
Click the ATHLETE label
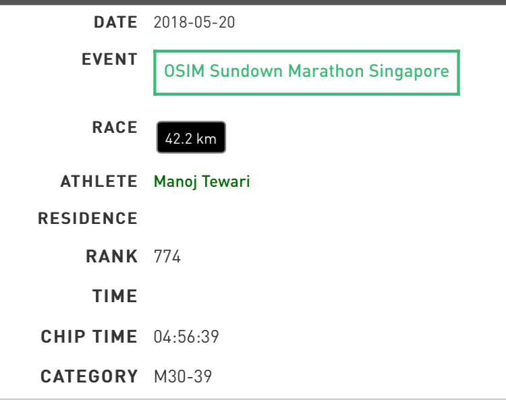99,181
